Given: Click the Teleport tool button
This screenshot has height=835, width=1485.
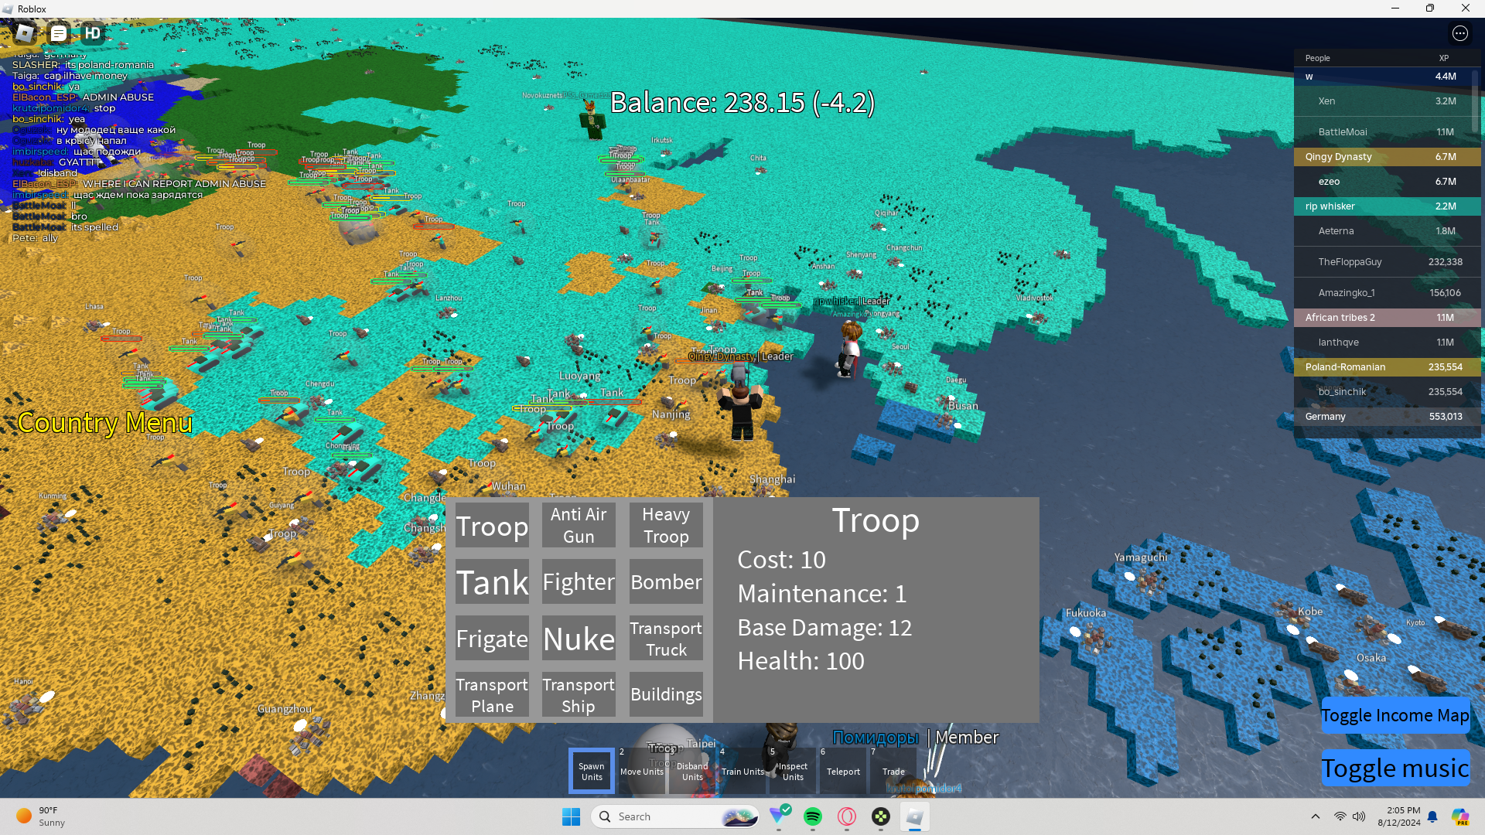Looking at the screenshot, I should 843,771.
